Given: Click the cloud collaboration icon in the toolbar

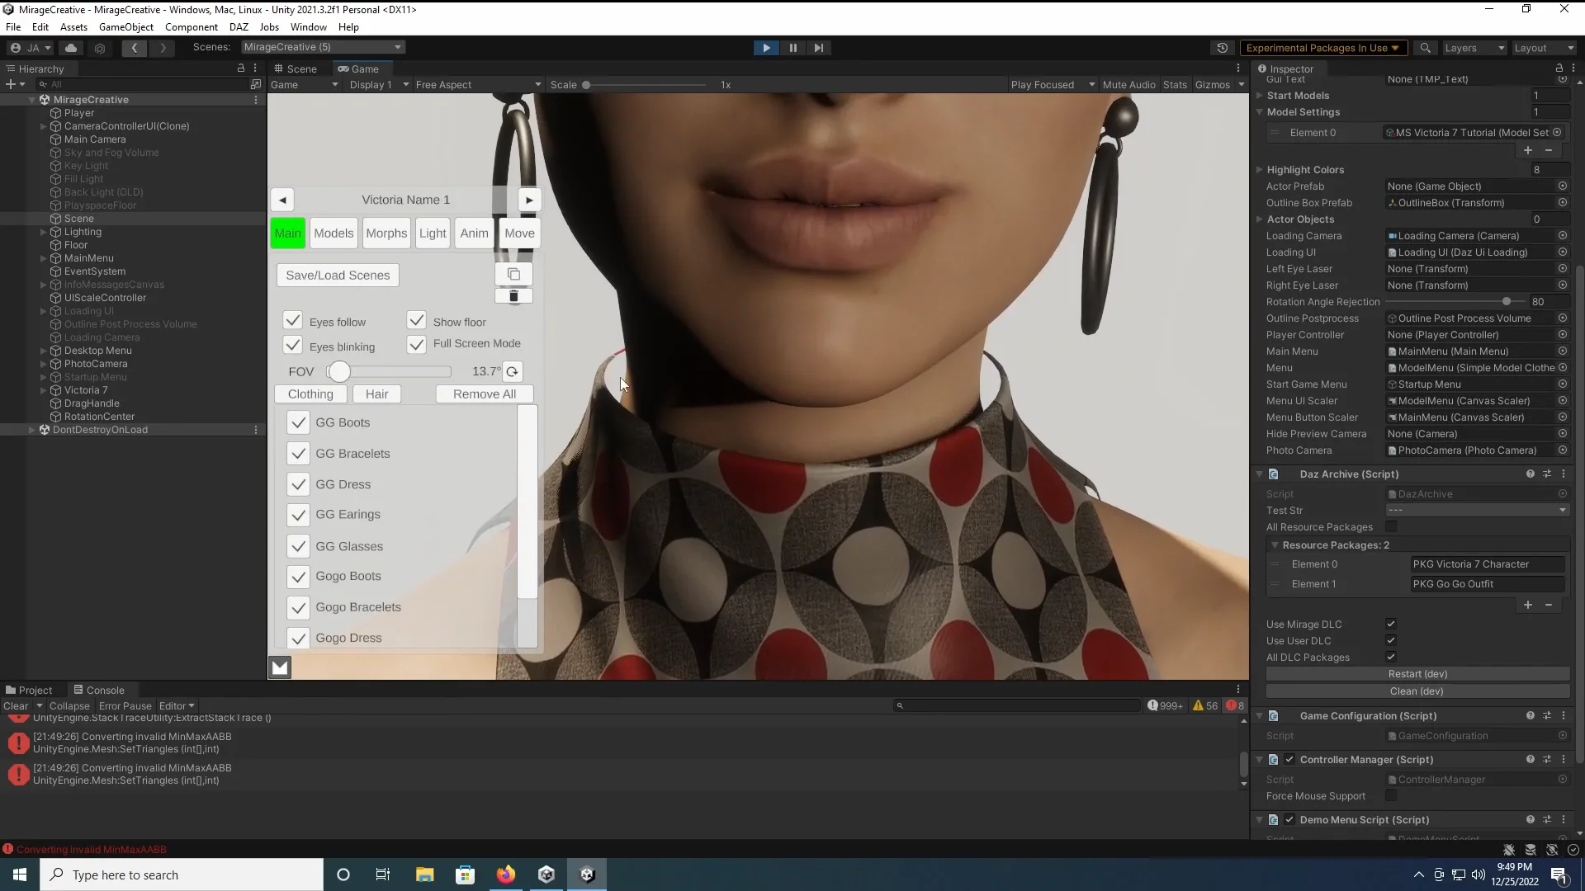Looking at the screenshot, I should [x=71, y=48].
